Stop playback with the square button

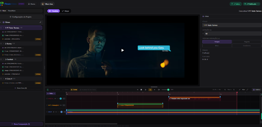coord(141,90)
